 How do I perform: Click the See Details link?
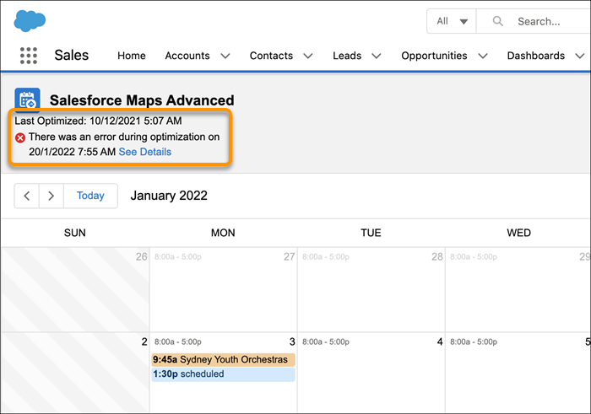pyautogui.click(x=144, y=152)
